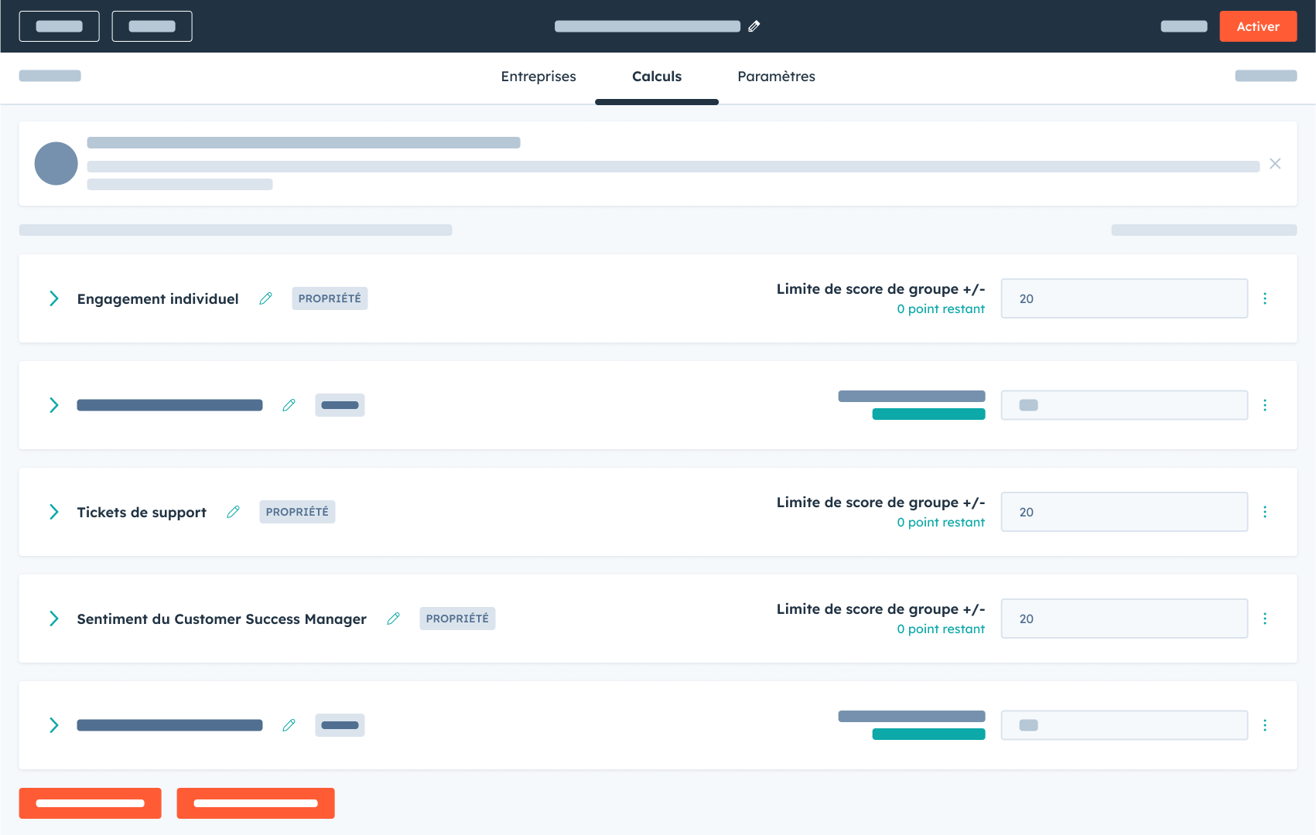1316x835 pixels.
Task: Open three-dot menu for Tickets de support
Action: [x=1265, y=512]
